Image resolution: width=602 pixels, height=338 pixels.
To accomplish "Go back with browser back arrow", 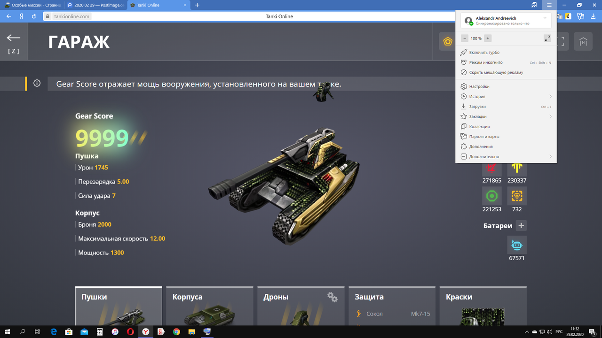I will pyautogui.click(x=8, y=16).
